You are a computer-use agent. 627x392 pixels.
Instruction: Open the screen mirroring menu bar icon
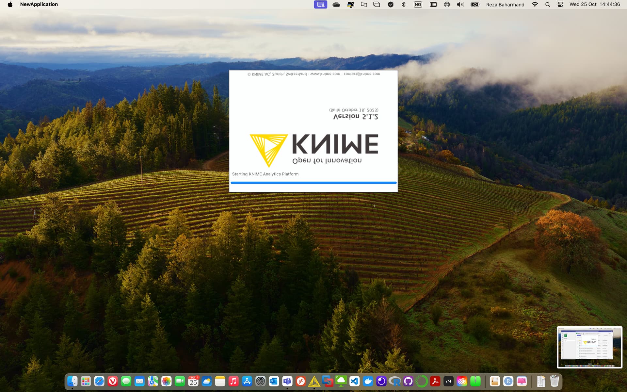(364, 4)
